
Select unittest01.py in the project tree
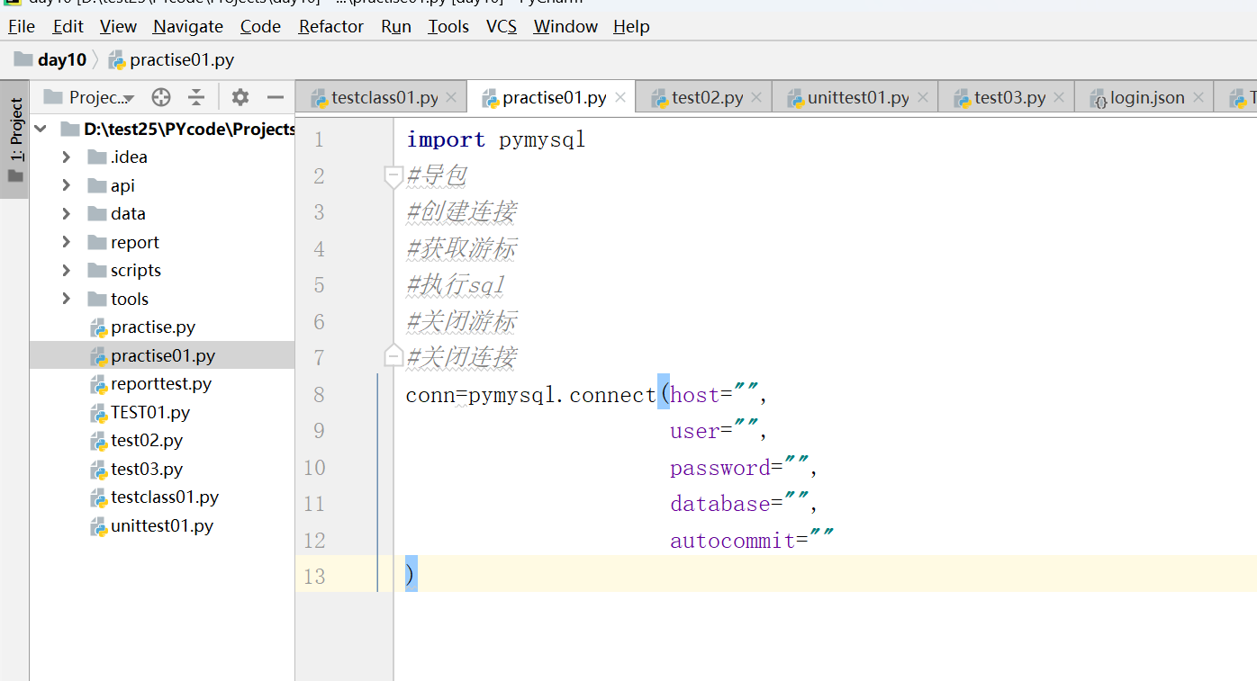[161, 526]
